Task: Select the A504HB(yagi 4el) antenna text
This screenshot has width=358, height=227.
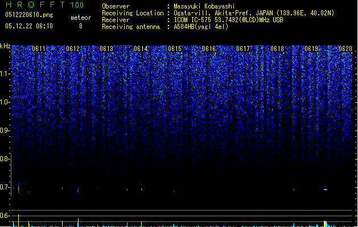Action: point(201,27)
